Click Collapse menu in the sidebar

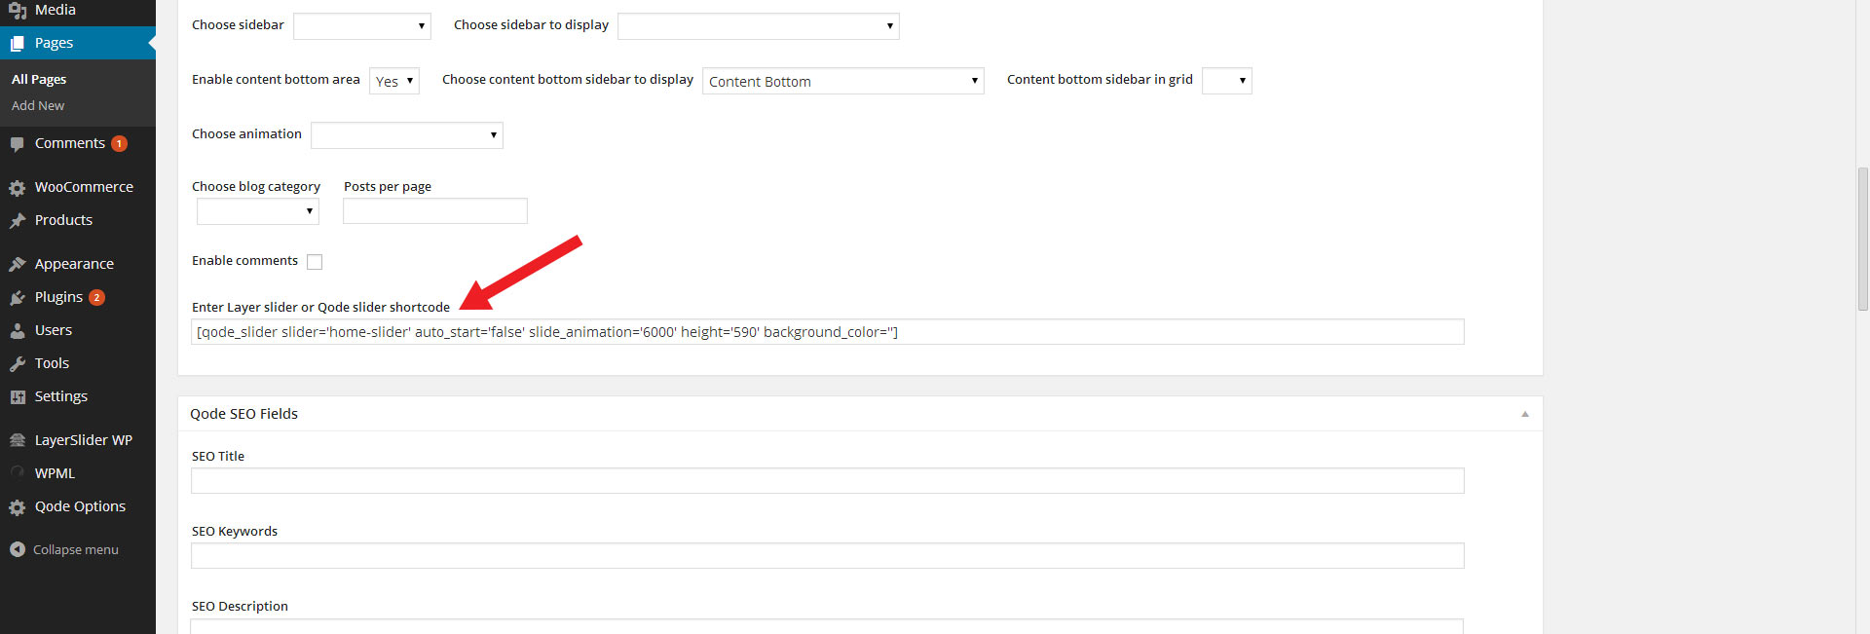tap(75, 549)
